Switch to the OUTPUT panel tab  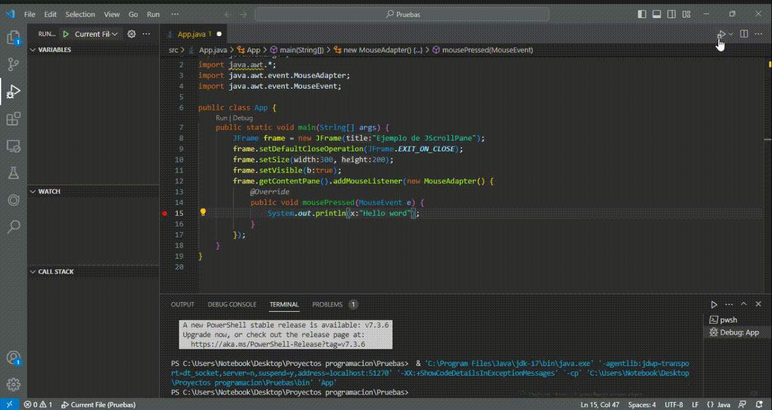[183, 304]
